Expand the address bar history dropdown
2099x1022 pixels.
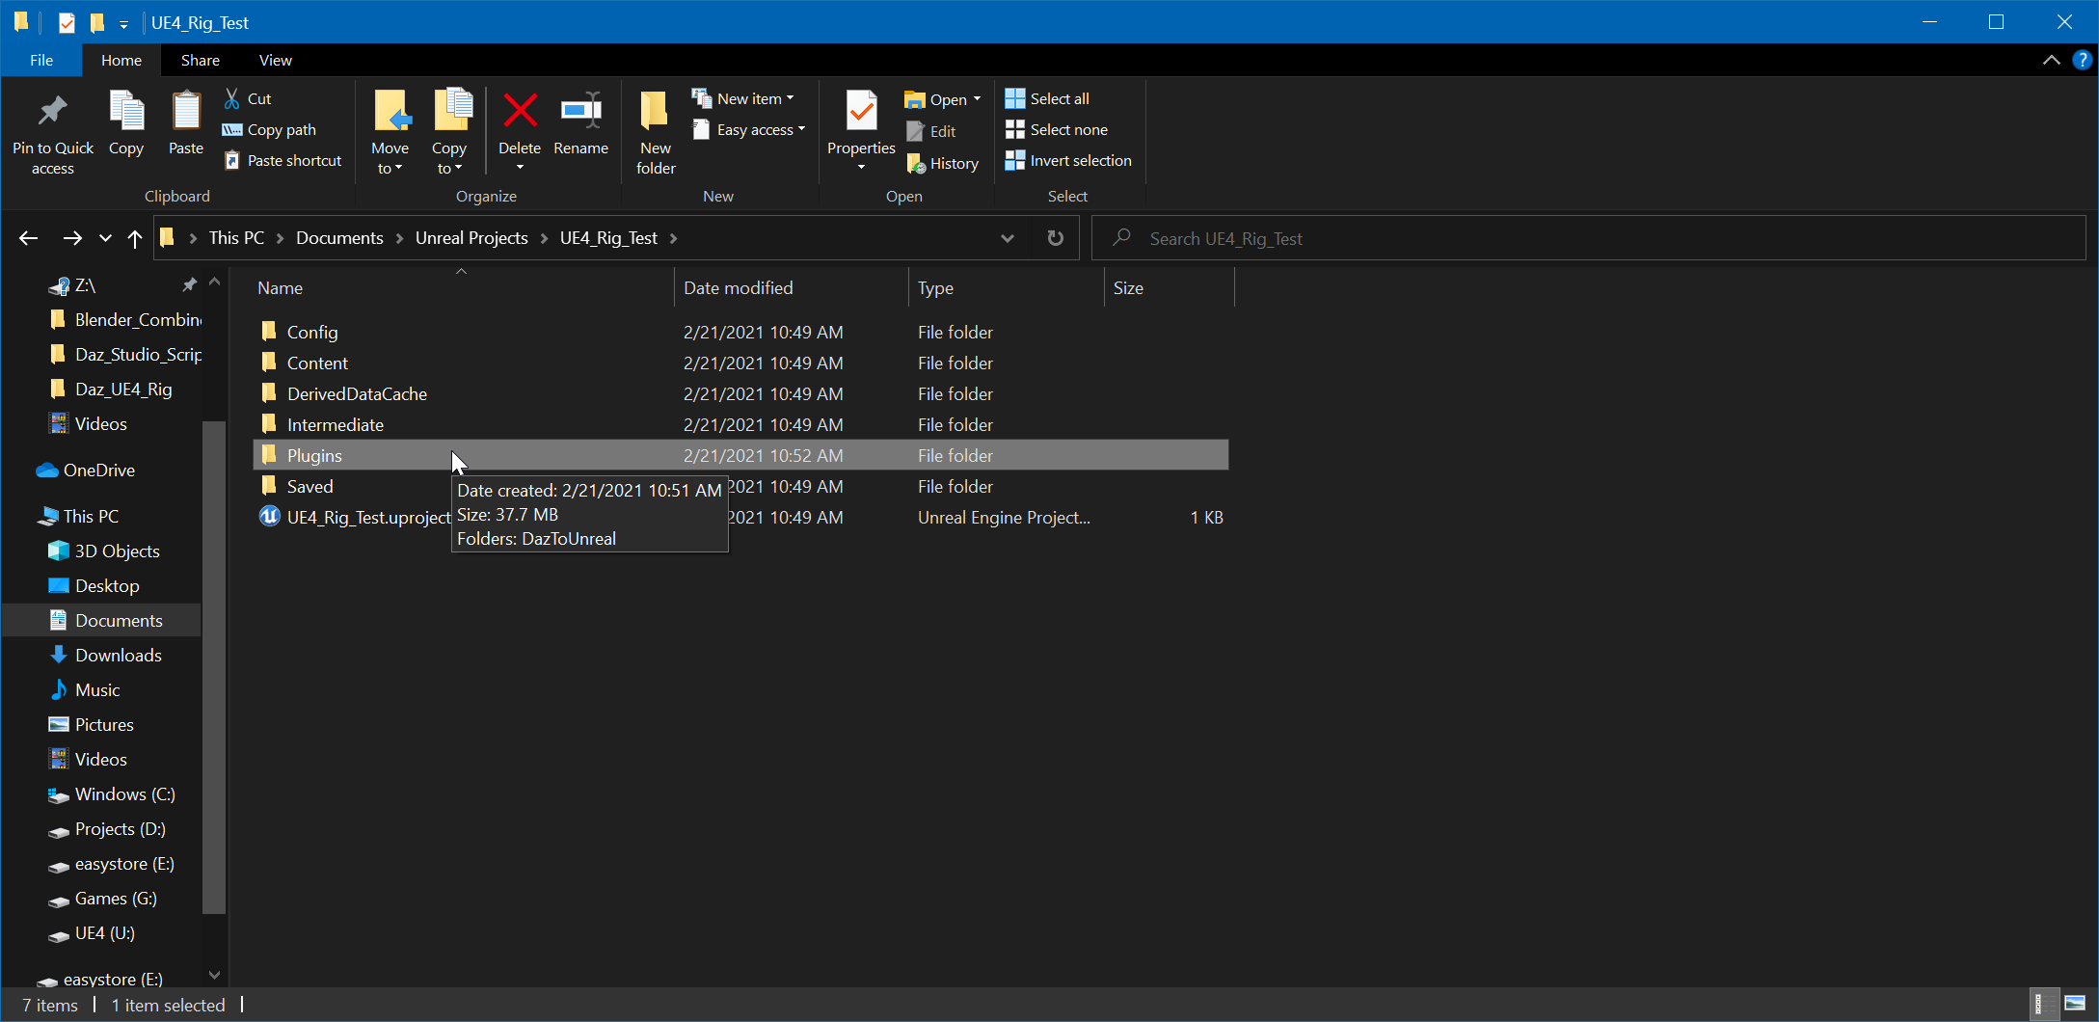[x=1007, y=238]
